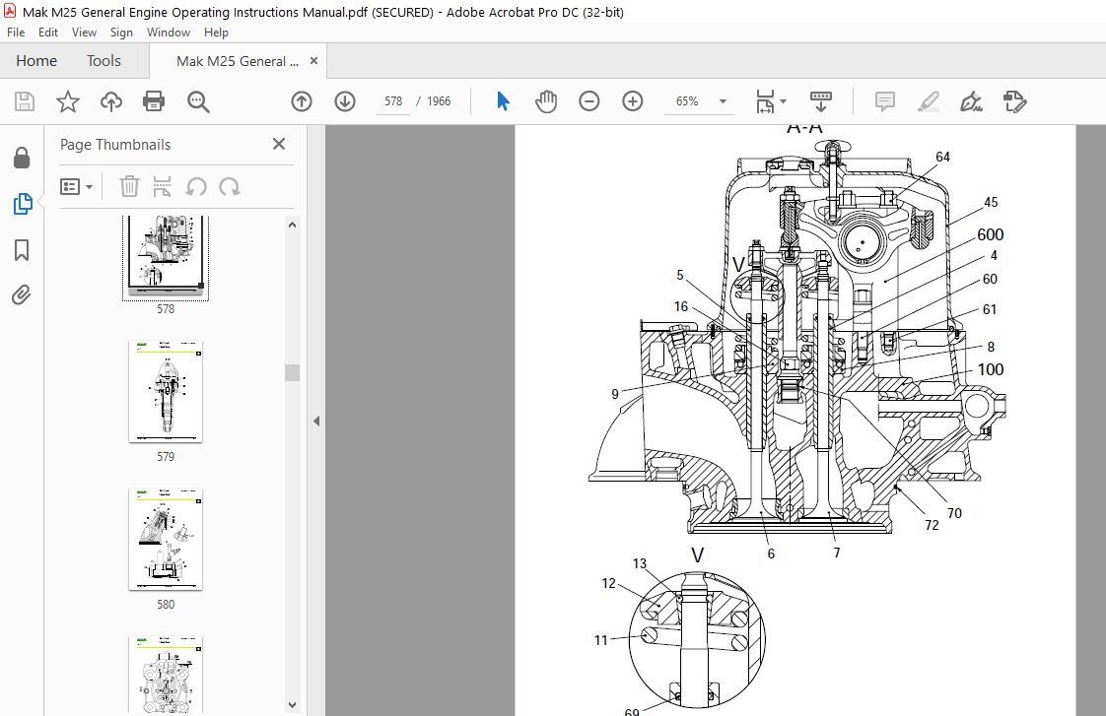
Task: Rotate page clockwise
Action: tap(230, 187)
